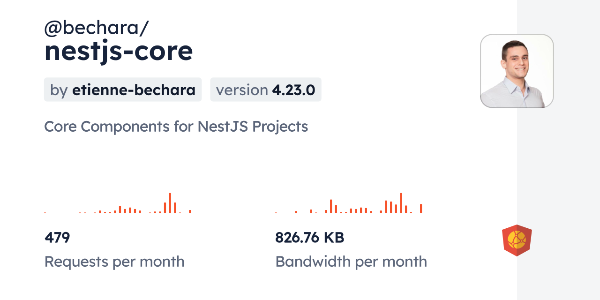
Task: Open the author's profile photo
Action: [517, 71]
